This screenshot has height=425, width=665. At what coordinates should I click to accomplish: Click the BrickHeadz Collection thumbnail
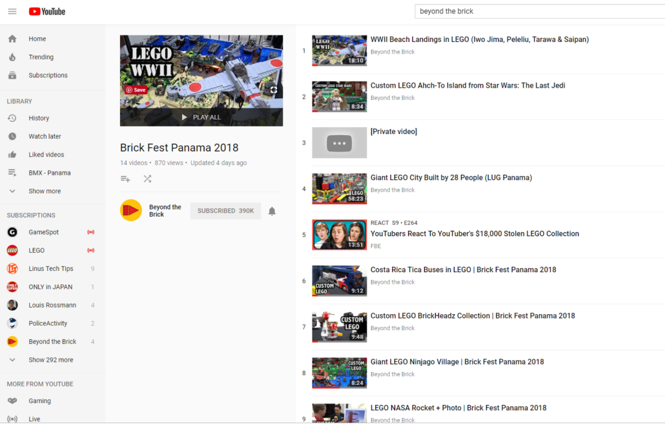(x=340, y=327)
